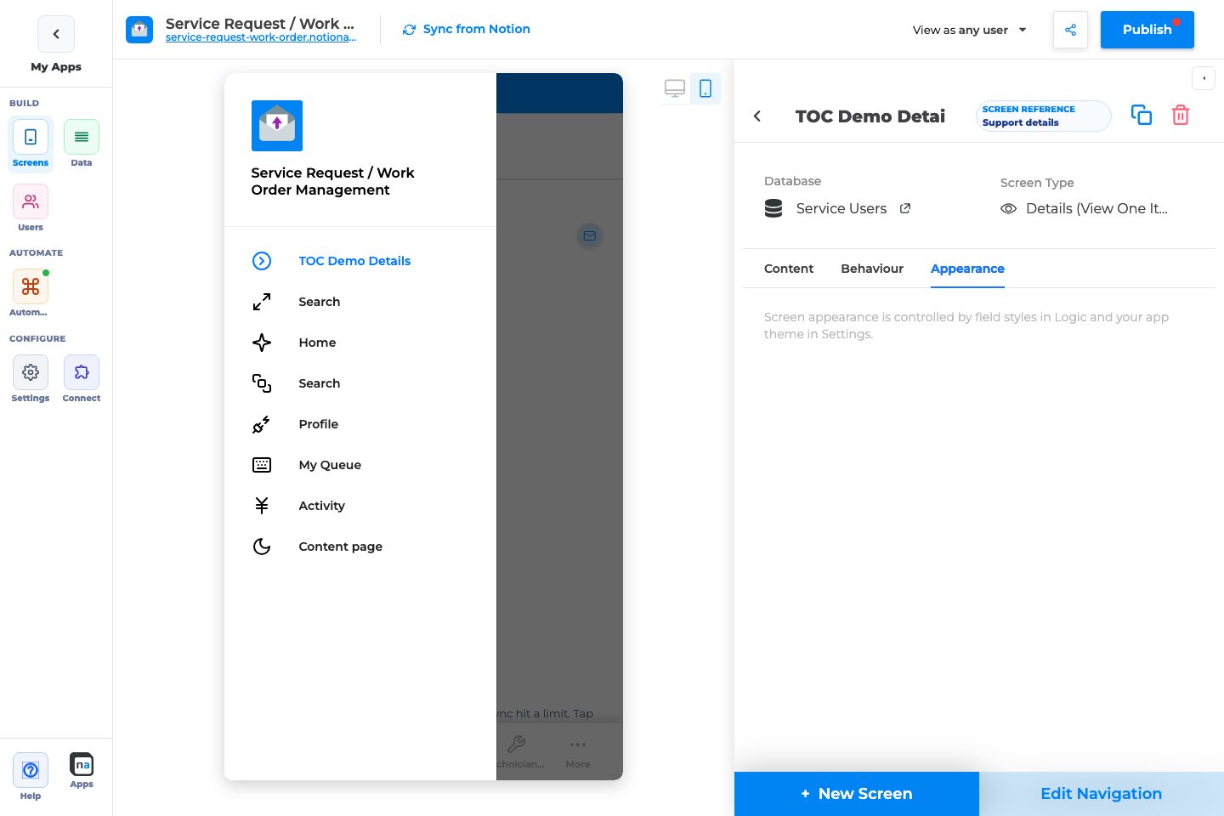The height and width of the screenshot is (816, 1224).
Task: Click Edit Navigation button
Action: [1102, 794]
